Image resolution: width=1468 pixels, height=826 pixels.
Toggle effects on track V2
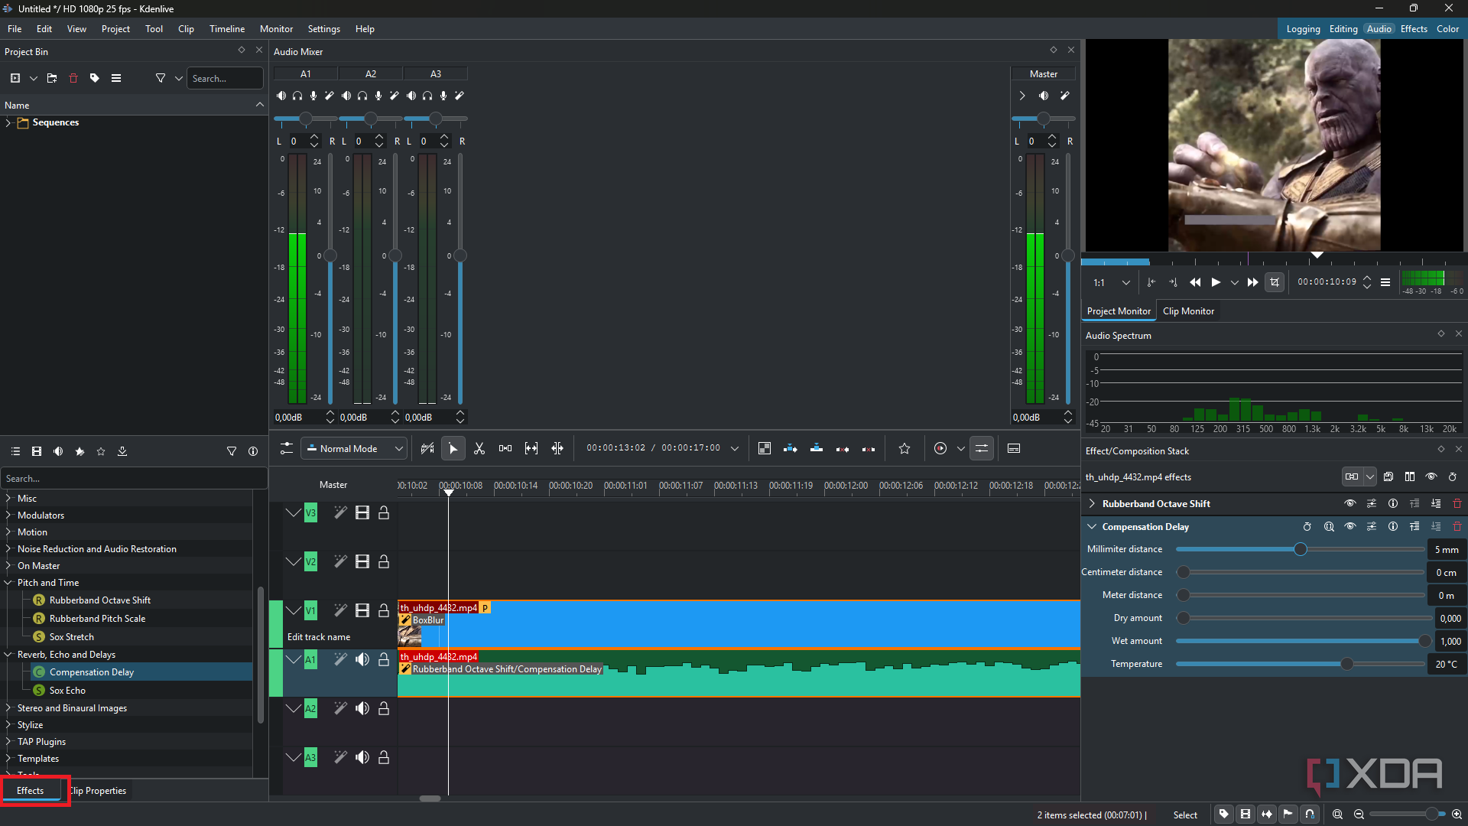point(340,561)
